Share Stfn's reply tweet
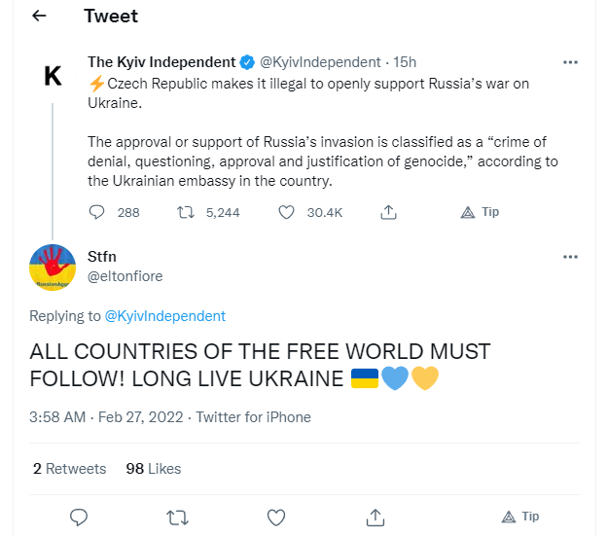 tap(375, 517)
